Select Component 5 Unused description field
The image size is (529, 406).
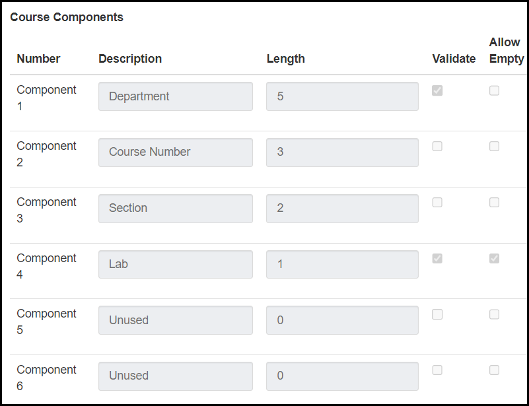(176, 320)
